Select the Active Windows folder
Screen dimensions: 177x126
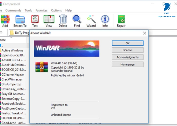tap(12, 50)
